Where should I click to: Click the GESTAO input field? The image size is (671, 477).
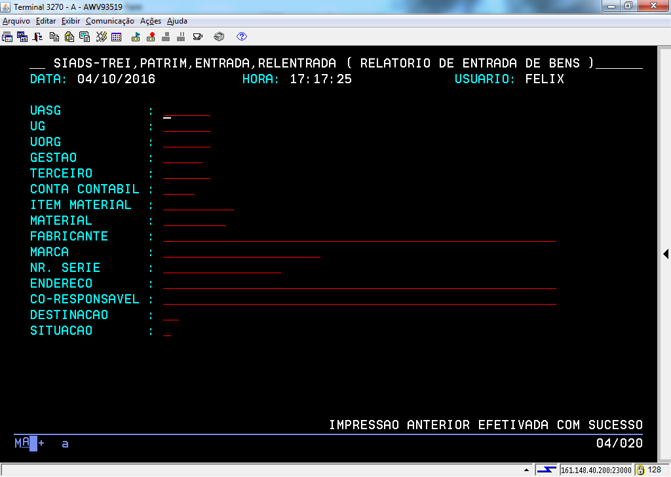(183, 158)
